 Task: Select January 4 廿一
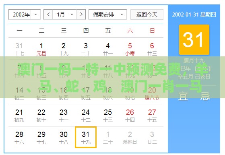[x=108, y=49]
